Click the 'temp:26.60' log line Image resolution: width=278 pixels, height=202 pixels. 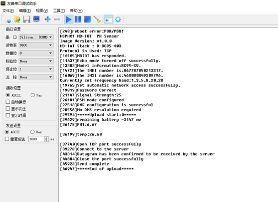coord(81,134)
